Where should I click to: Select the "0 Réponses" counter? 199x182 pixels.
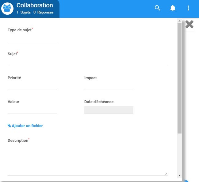pos(44,12)
